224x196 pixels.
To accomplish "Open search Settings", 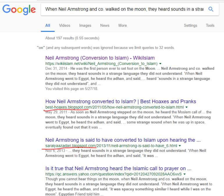I will pyautogui.click(x=191, y=26).
